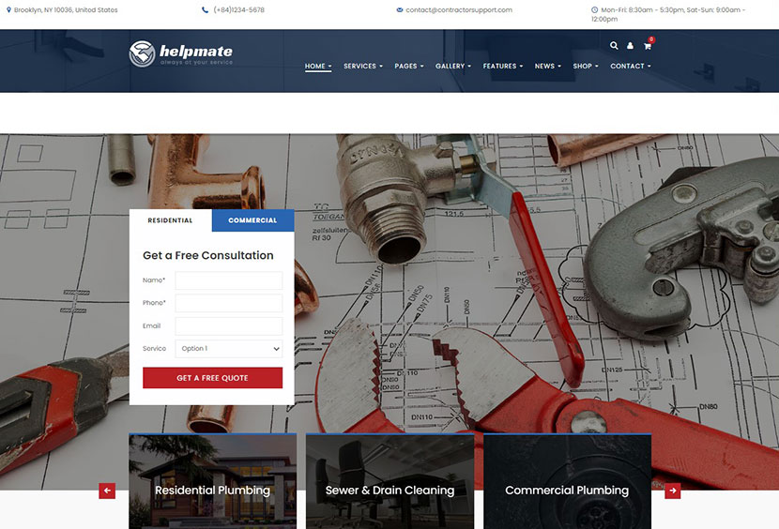779x529 pixels.
Task: Click the opening hours text
Action: point(668,14)
